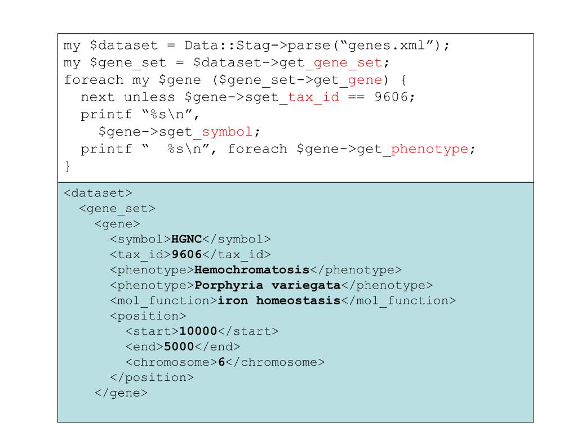This screenshot has width=577, height=432.
Task: Click the 9606 number in Perl code
Action: pyautogui.click(x=392, y=97)
